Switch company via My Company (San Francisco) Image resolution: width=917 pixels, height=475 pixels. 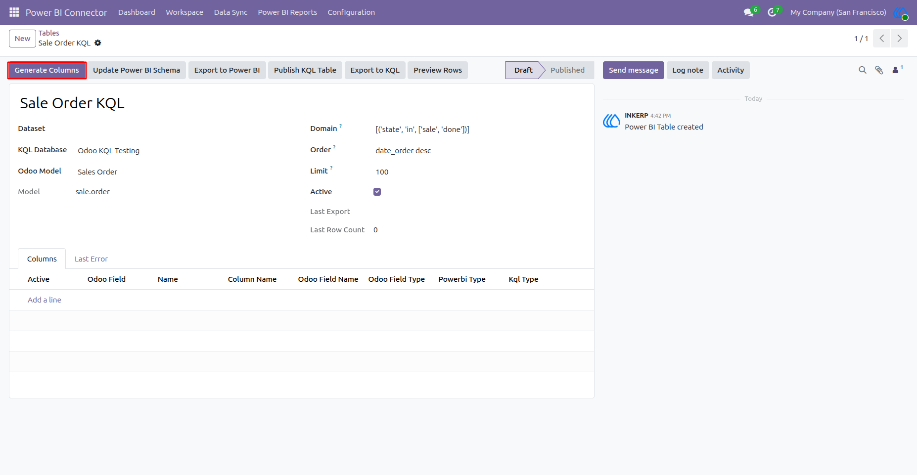click(838, 12)
